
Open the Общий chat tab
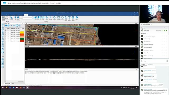click(143, 64)
